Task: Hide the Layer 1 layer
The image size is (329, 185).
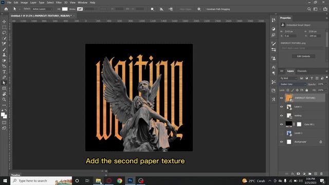Action: tap(281, 107)
